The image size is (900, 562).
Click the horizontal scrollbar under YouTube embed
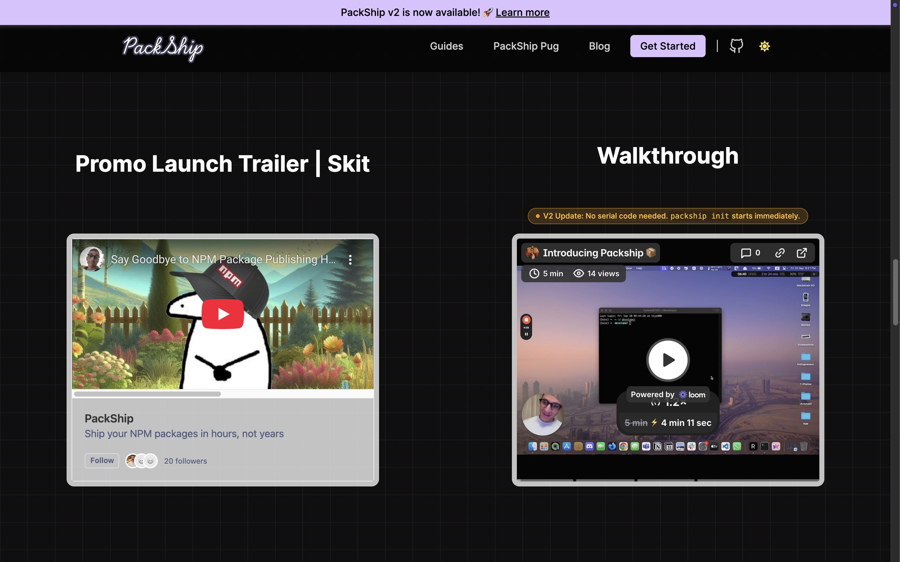pos(147,394)
